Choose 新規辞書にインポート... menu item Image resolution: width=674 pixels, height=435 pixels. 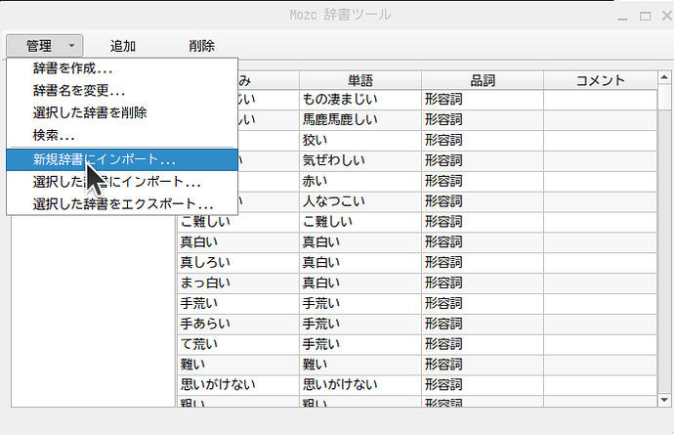coord(122,159)
